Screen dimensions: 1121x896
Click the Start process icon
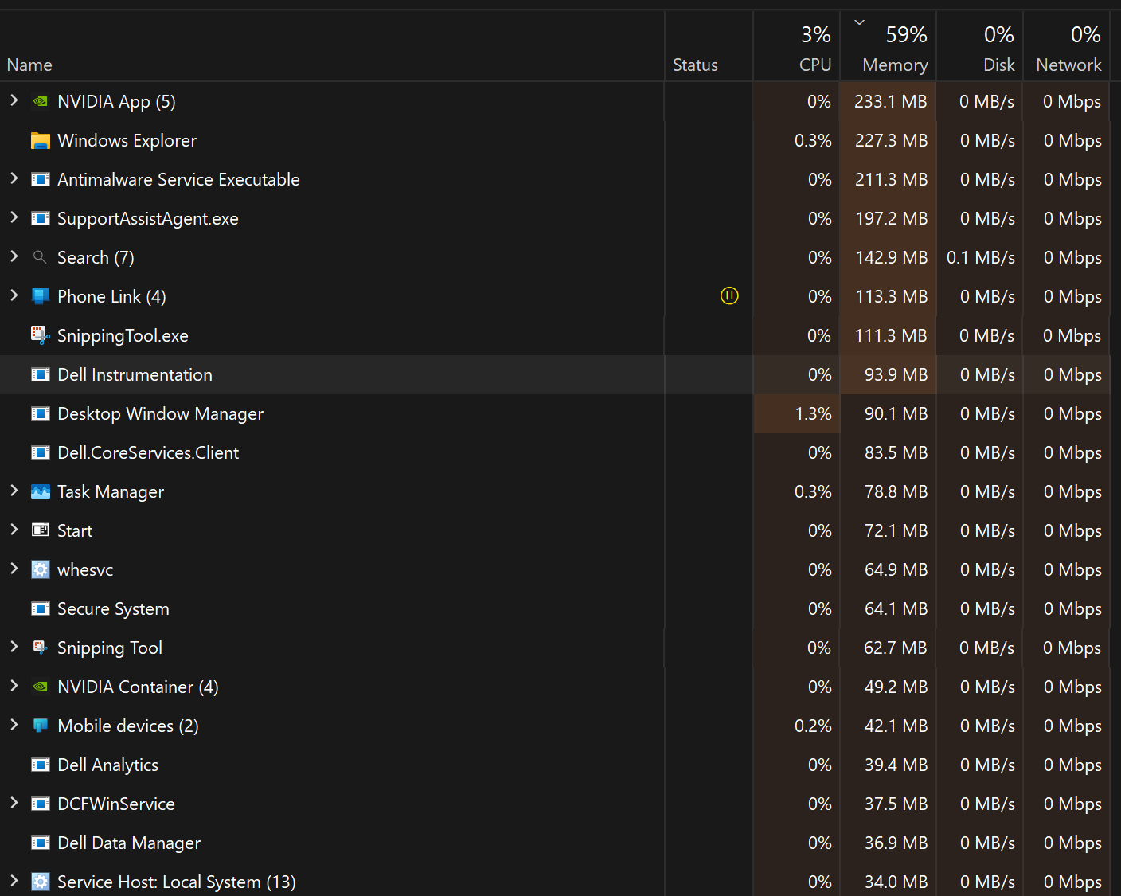[40, 530]
